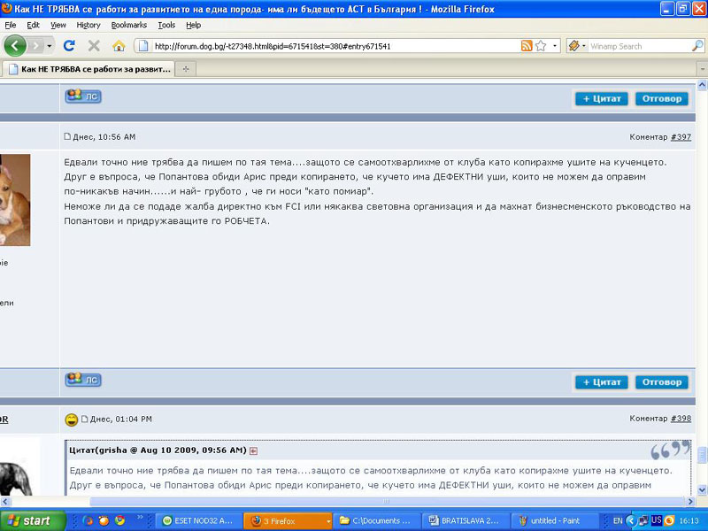Screen dimensions: 708x531
Task: Click the Stop loading X icon
Action: point(94,46)
